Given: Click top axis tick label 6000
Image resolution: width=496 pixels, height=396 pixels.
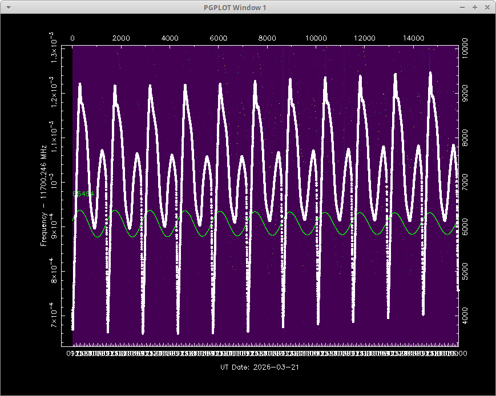Looking at the screenshot, I should (219, 38).
